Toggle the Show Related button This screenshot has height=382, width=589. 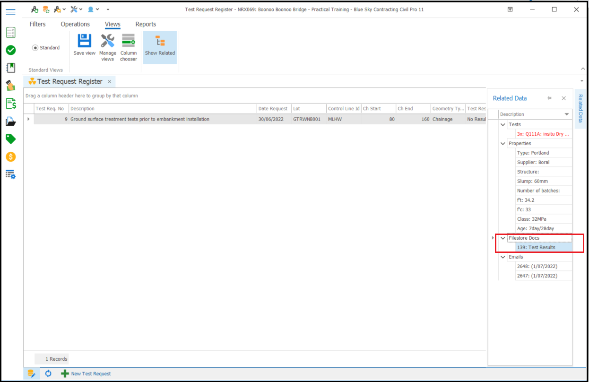tap(160, 46)
